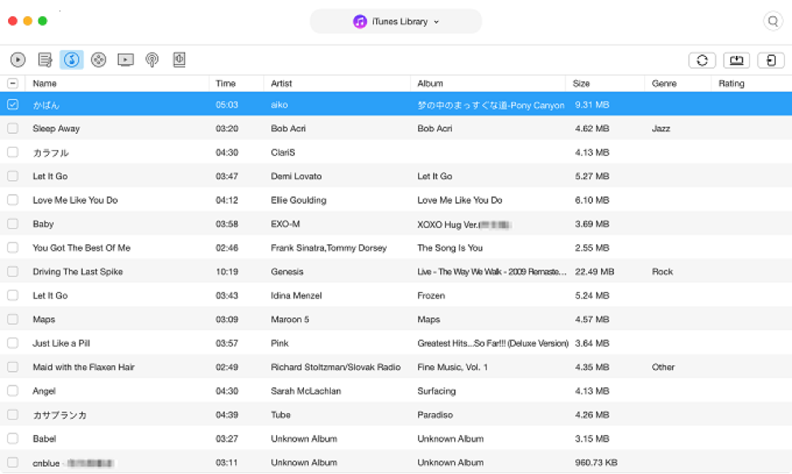Open the search magnifier icon

point(773,21)
